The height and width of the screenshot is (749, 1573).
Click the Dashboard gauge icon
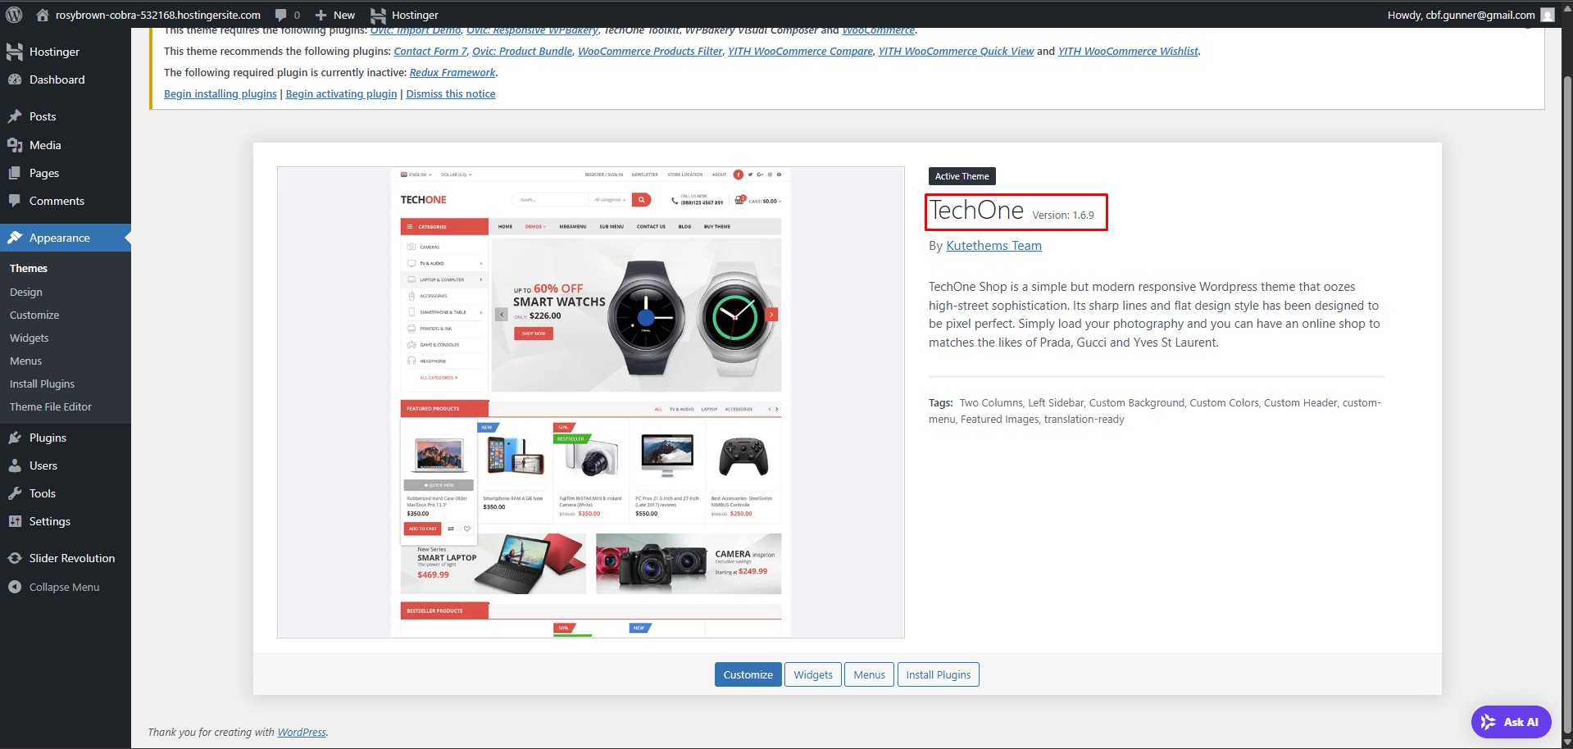click(15, 79)
